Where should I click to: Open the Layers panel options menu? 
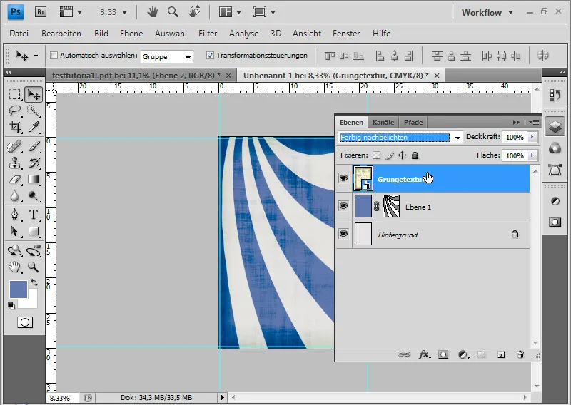(x=534, y=122)
